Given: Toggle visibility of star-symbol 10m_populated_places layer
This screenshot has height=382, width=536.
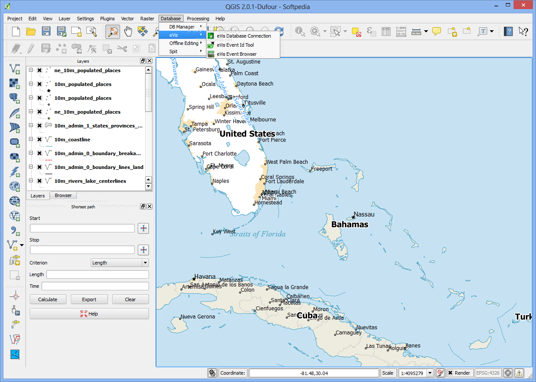Looking at the screenshot, I should coord(39,84).
